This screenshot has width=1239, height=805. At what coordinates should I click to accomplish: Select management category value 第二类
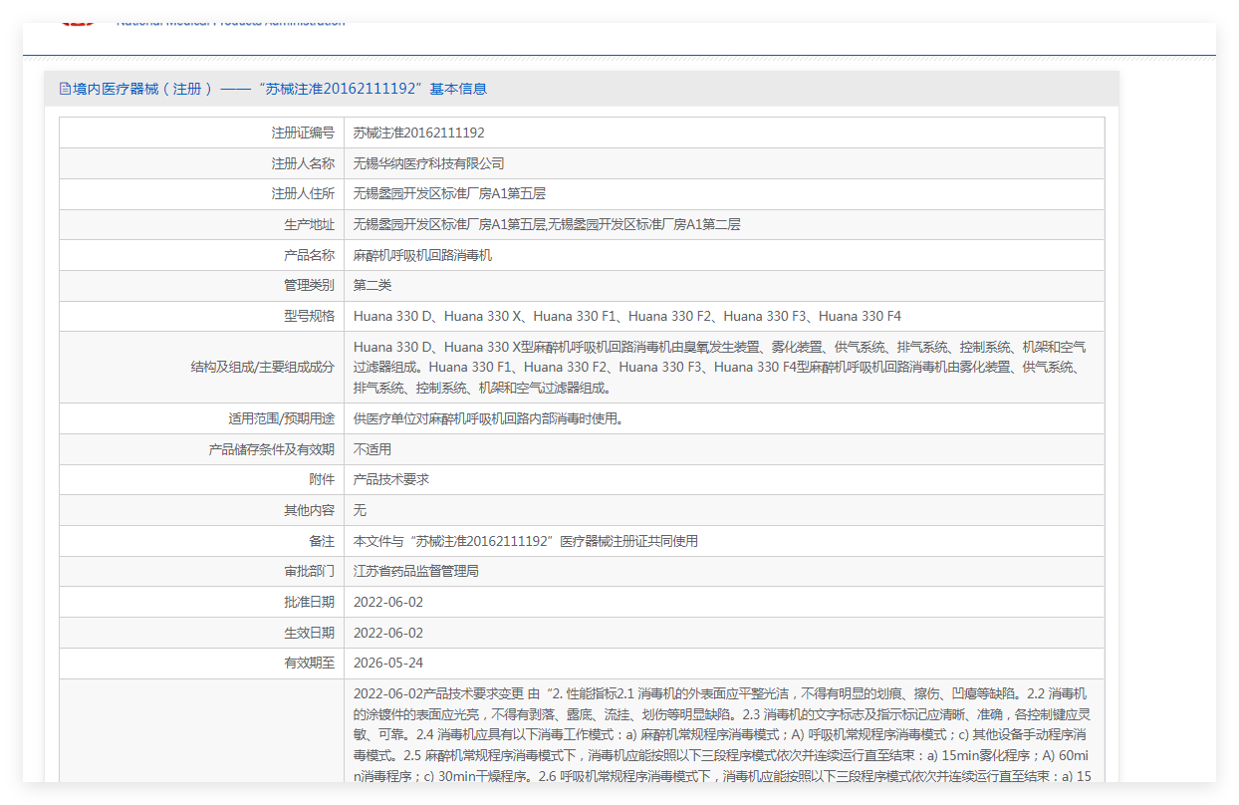tap(372, 286)
